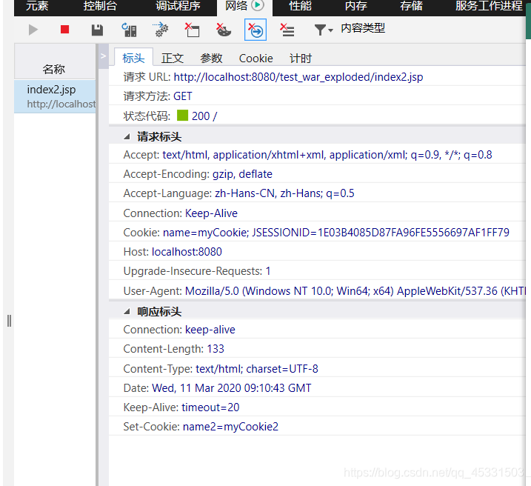Select the Keep-Alive timeout=20 row
The height and width of the screenshot is (486, 531).
317,407
